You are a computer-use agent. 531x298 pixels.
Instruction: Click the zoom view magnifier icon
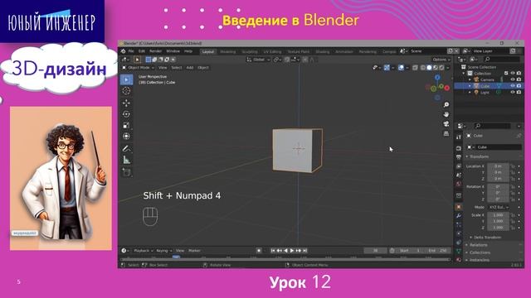coord(446,105)
